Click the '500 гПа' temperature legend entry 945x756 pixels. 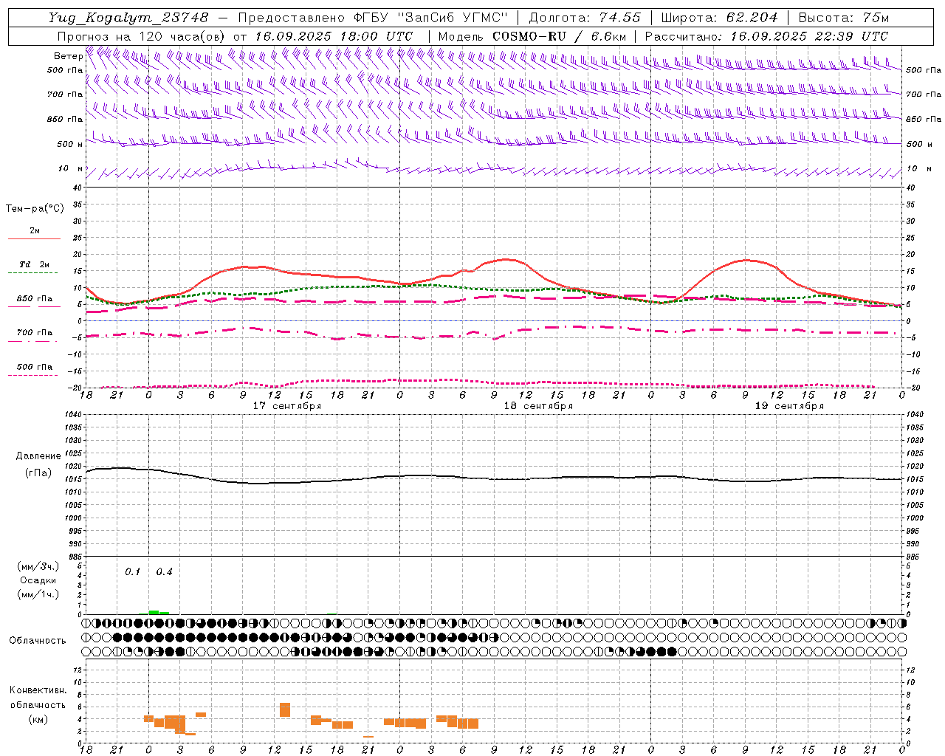click(x=35, y=367)
